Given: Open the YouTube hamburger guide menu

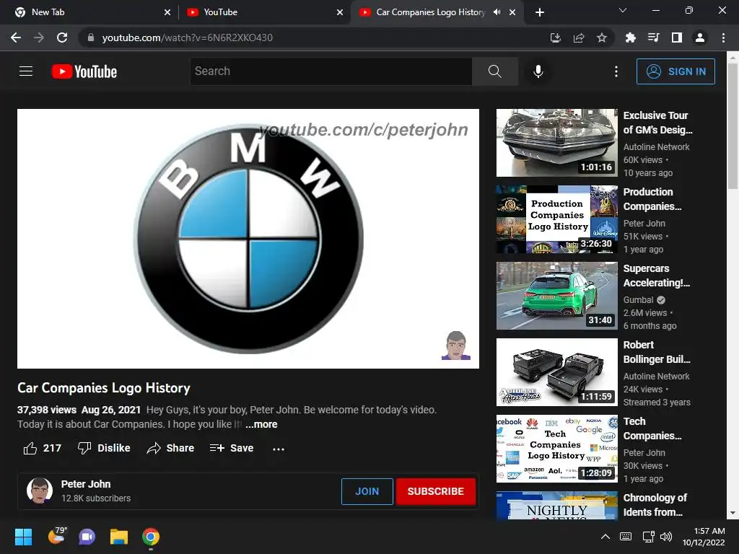Looking at the screenshot, I should 26,71.
